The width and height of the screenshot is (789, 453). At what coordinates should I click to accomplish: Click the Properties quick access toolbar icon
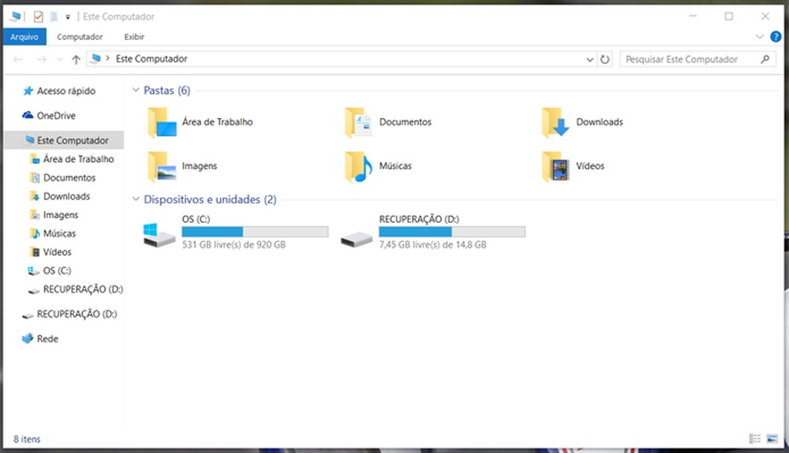(x=38, y=17)
